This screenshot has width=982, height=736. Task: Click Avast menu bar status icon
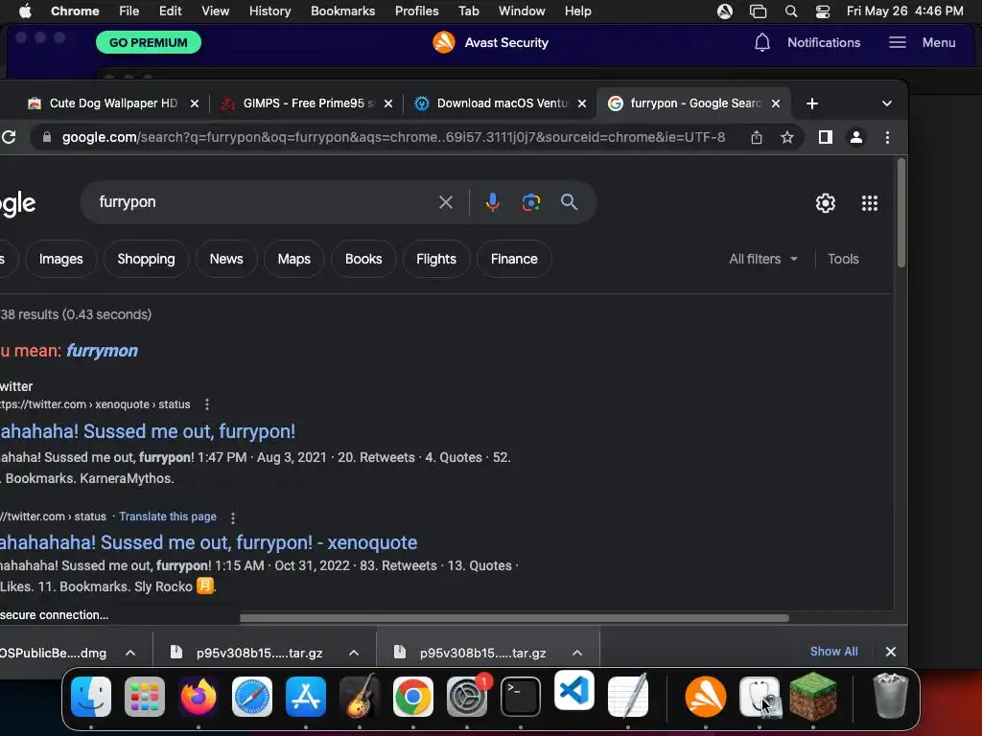tap(725, 11)
